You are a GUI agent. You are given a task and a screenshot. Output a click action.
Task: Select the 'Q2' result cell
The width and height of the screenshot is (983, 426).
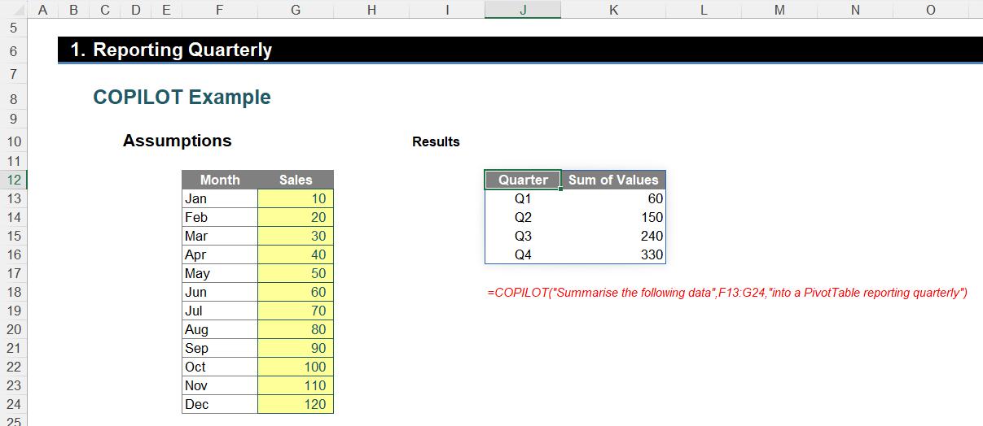523,217
